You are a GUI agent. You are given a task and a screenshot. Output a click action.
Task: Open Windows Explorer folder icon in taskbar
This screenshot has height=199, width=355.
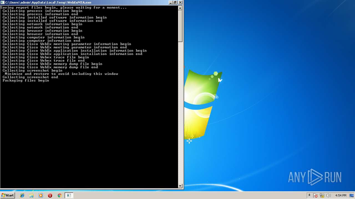click(31, 195)
